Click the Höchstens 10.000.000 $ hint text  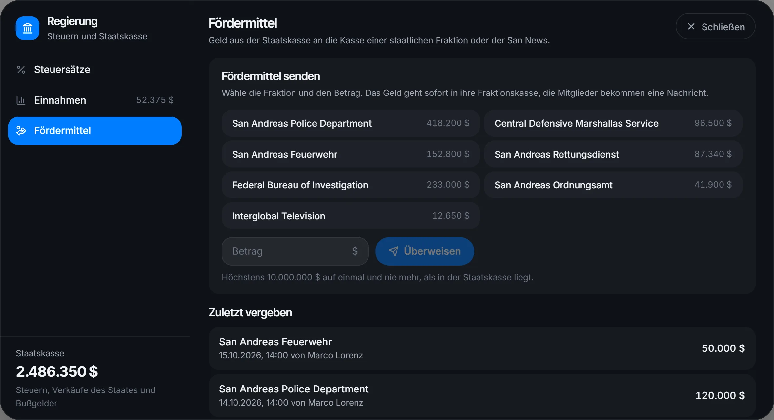click(377, 277)
